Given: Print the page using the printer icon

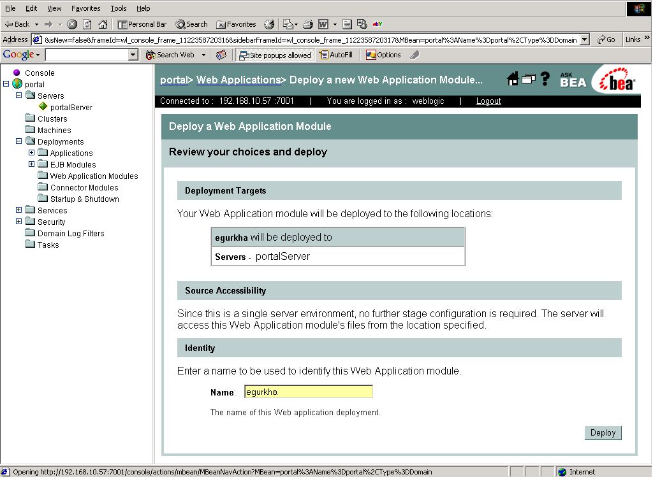Looking at the screenshot, I should pos(308,24).
